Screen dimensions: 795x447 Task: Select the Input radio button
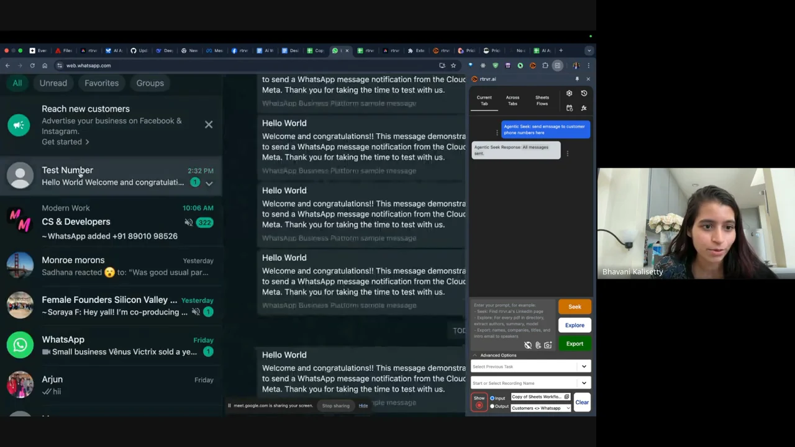click(x=493, y=398)
